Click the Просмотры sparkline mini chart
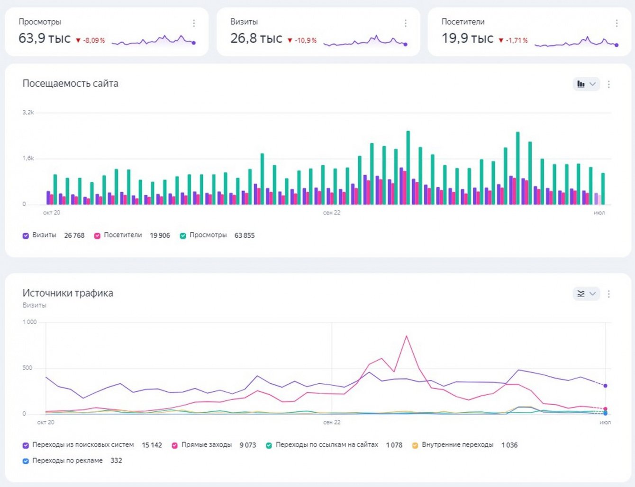This screenshot has height=487, width=635. tap(154, 41)
